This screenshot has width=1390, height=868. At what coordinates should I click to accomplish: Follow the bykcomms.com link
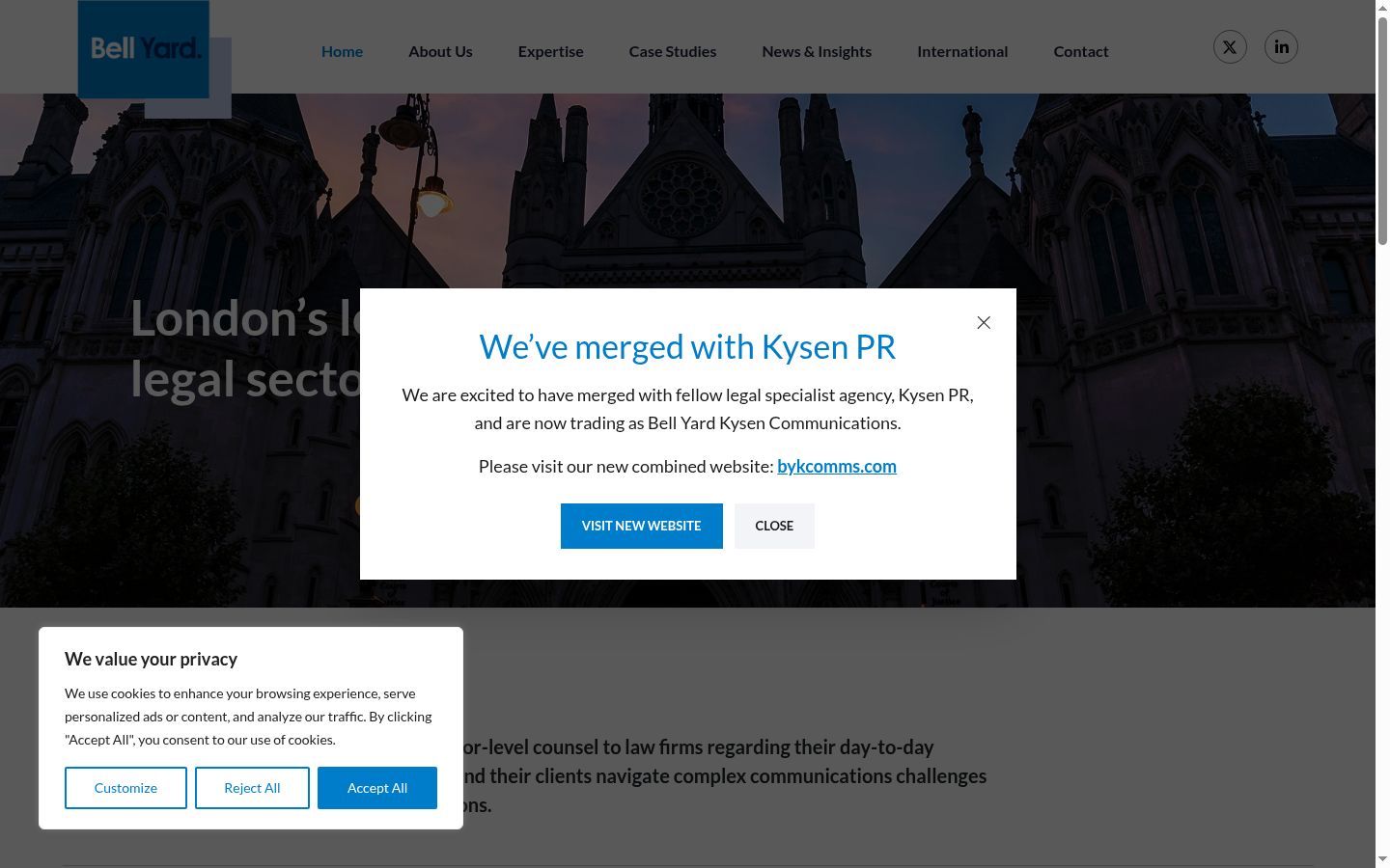pyautogui.click(x=837, y=466)
